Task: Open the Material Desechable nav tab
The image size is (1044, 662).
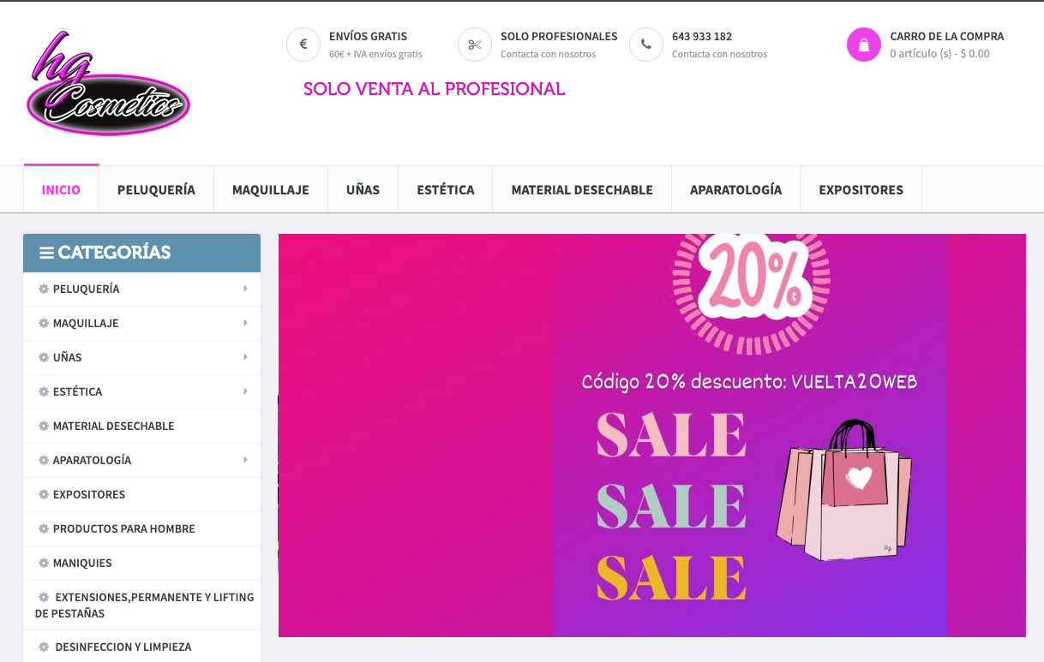Action: click(582, 189)
